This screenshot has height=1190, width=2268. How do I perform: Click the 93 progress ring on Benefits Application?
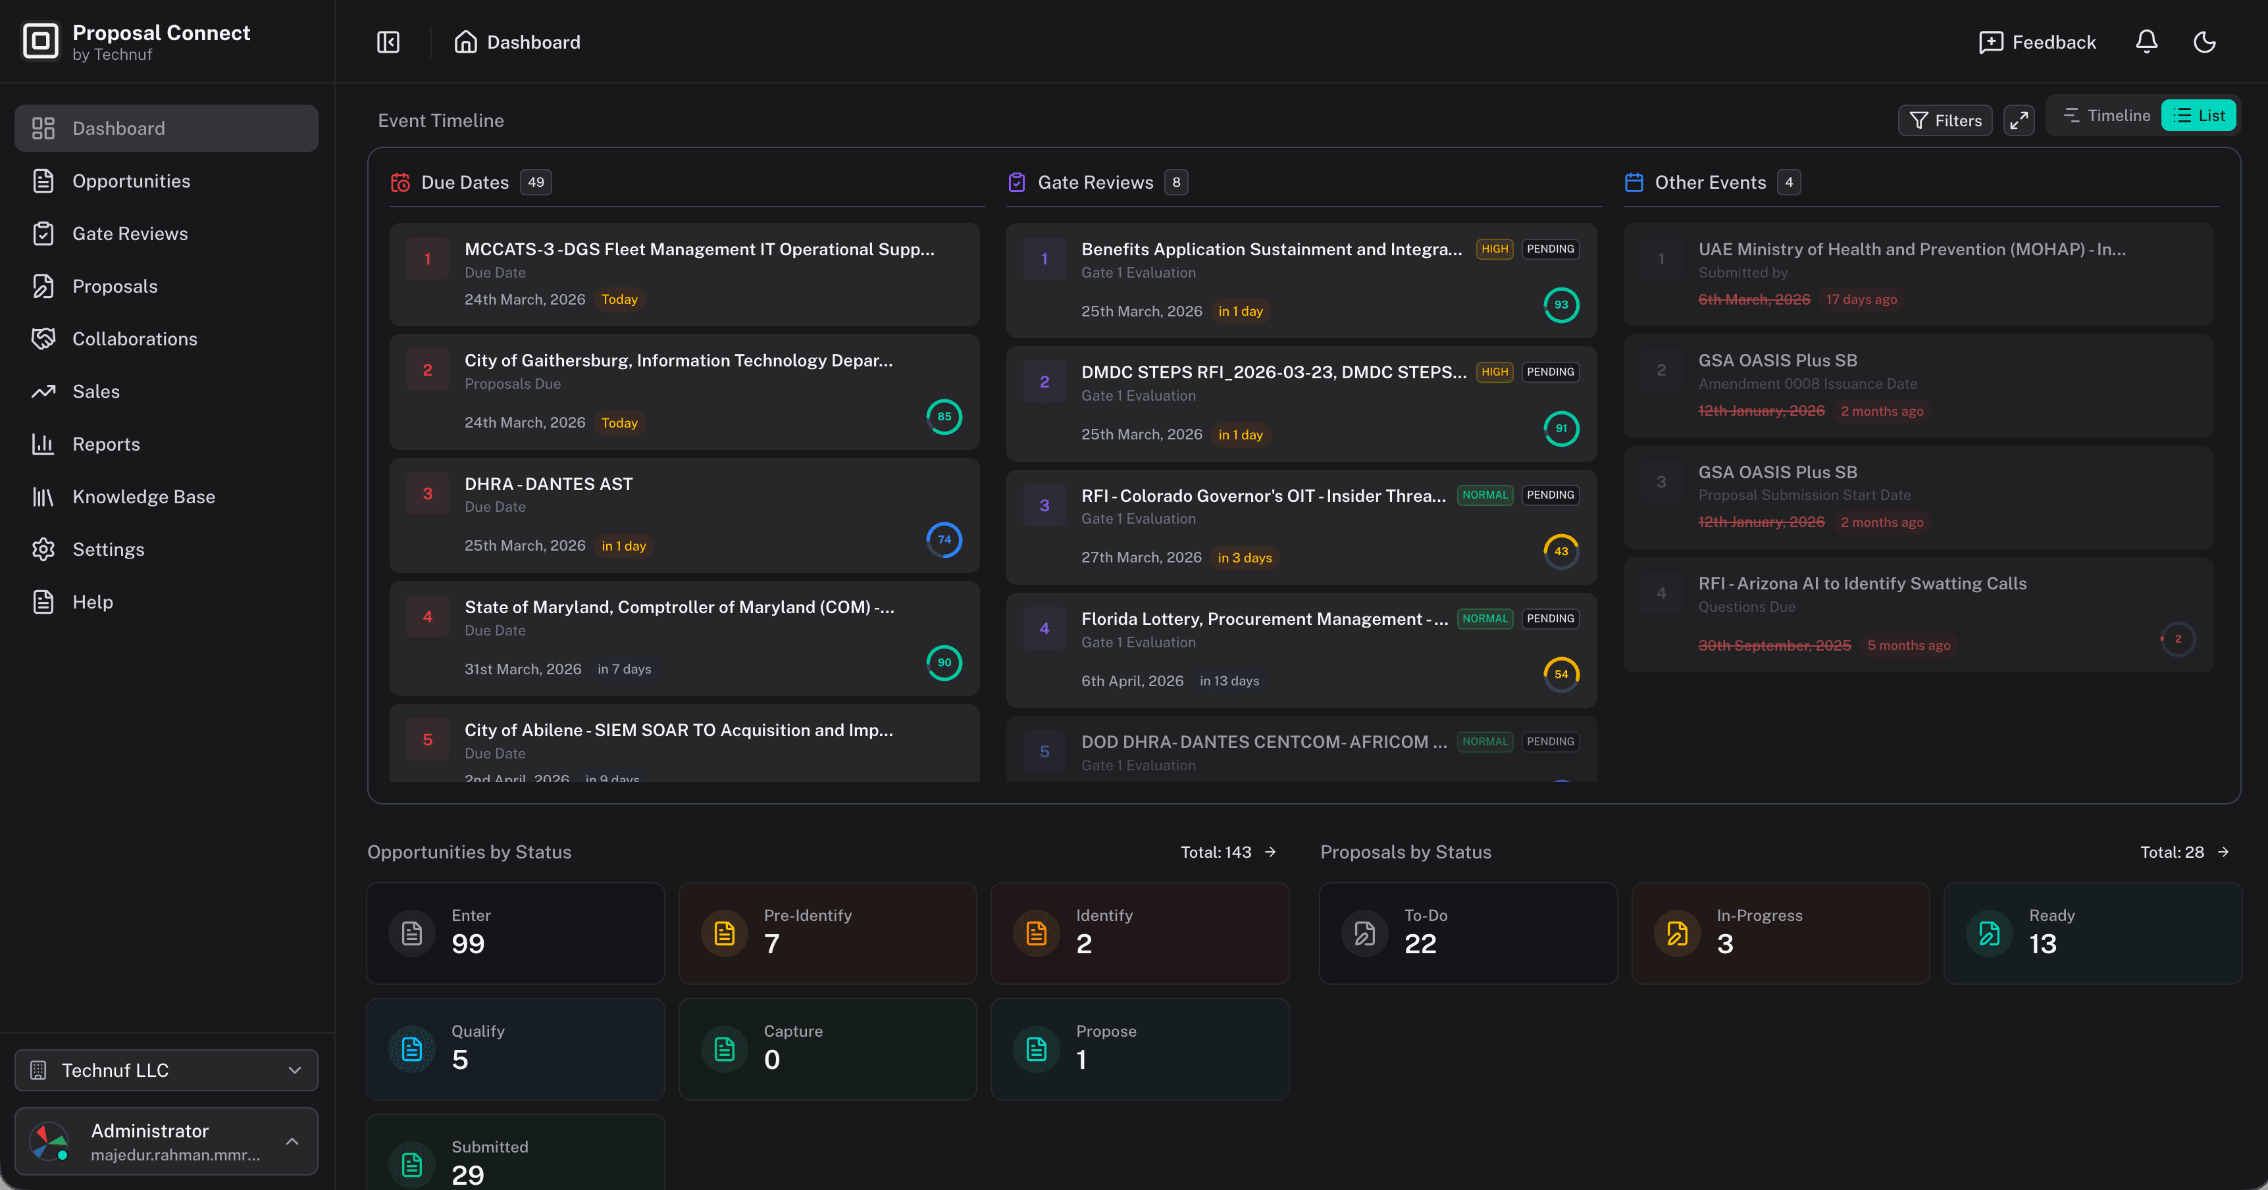[x=1561, y=305]
